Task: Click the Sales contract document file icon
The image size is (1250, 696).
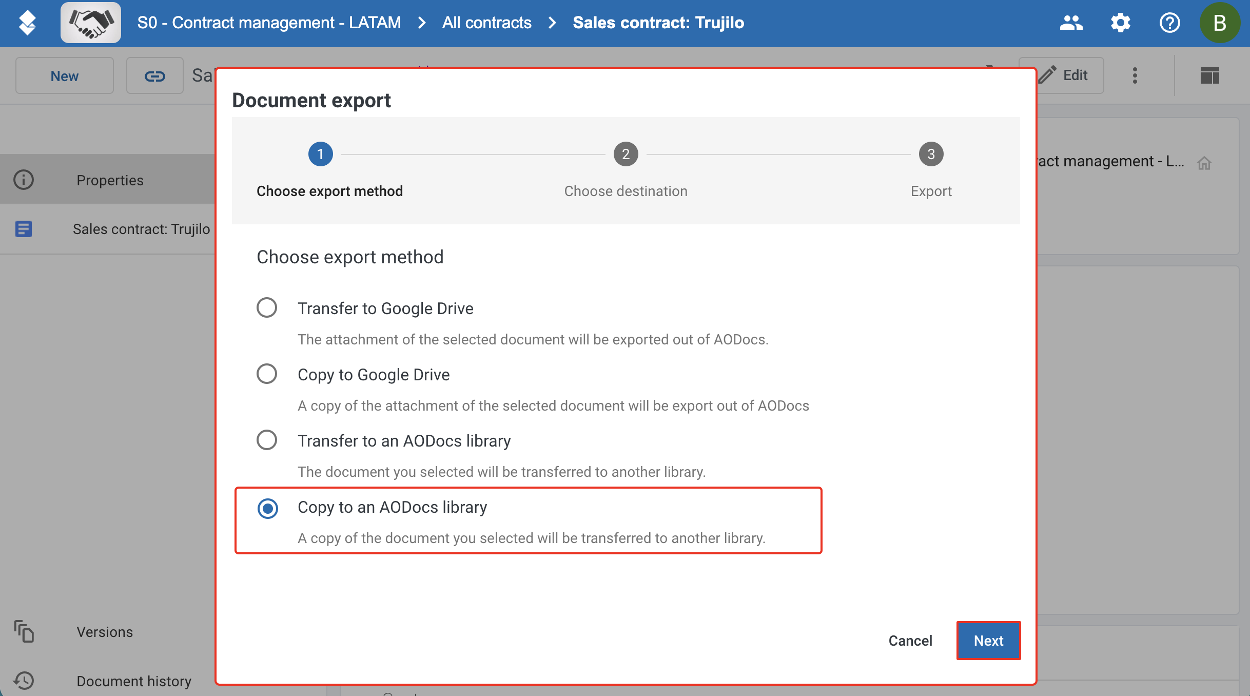Action: 24,229
